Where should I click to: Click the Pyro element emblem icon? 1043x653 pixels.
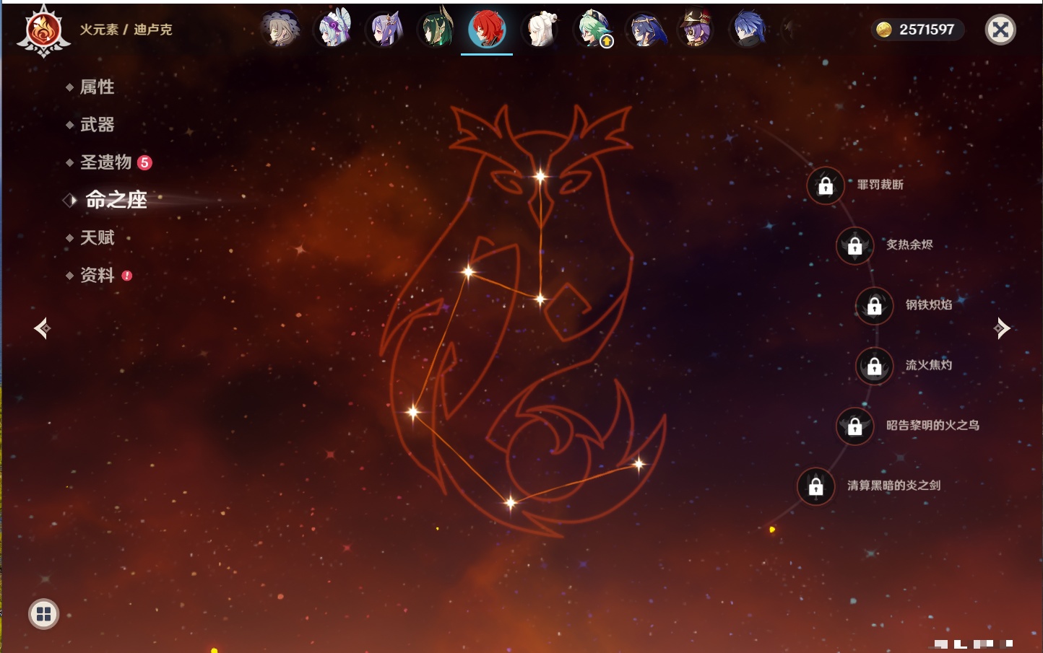[x=43, y=31]
